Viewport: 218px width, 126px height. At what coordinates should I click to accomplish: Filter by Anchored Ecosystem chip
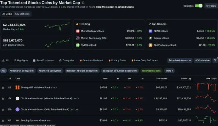[x=50, y=71]
